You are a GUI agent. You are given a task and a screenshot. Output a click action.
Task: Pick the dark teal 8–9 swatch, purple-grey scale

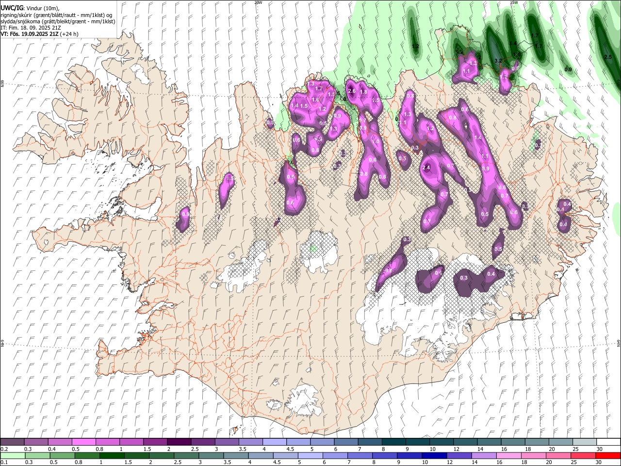pyautogui.click(x=393, y=442)
